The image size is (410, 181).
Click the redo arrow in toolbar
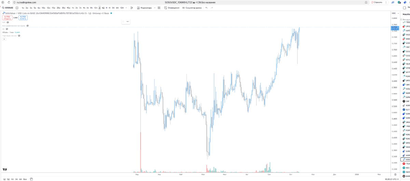[212, 8]
